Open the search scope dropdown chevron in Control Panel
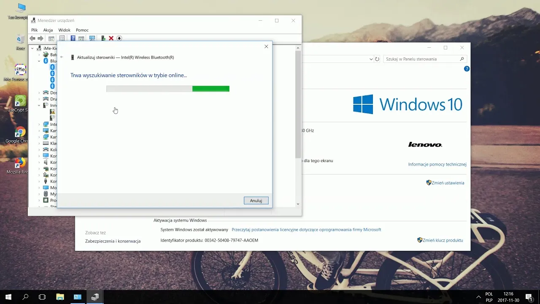Screen dimensions: 540x304 coord(371,59)
